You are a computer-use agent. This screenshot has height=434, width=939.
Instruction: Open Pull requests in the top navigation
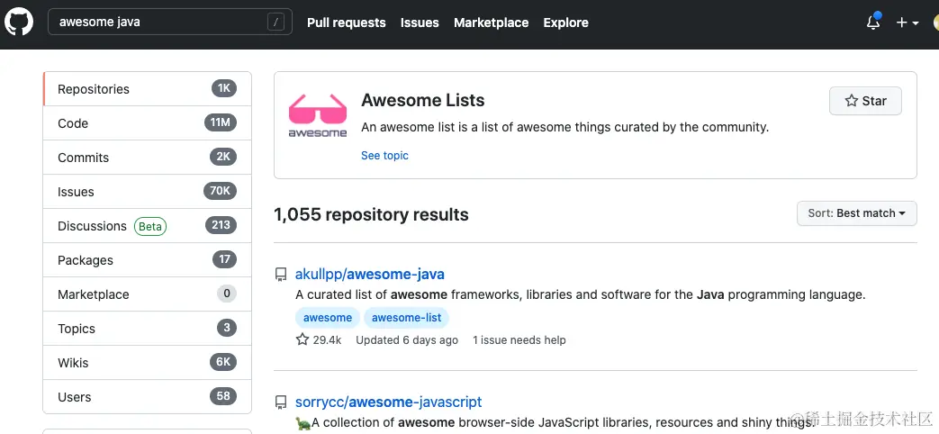346,23
